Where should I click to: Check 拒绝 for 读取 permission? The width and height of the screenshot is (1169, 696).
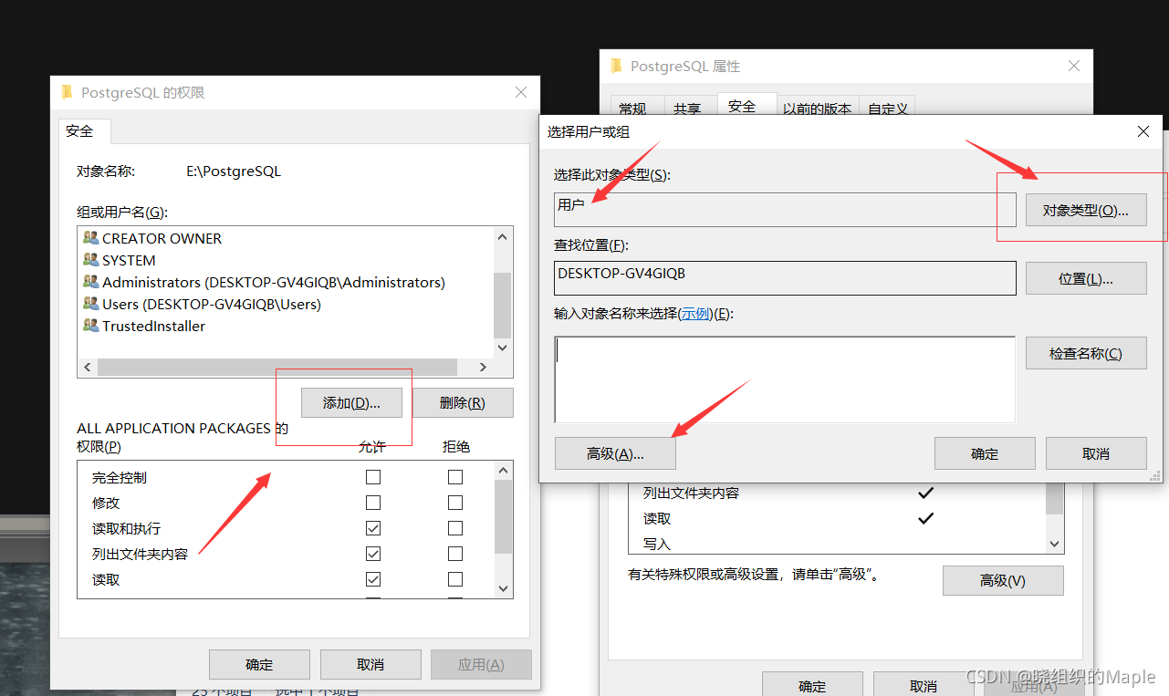point(455,579)
